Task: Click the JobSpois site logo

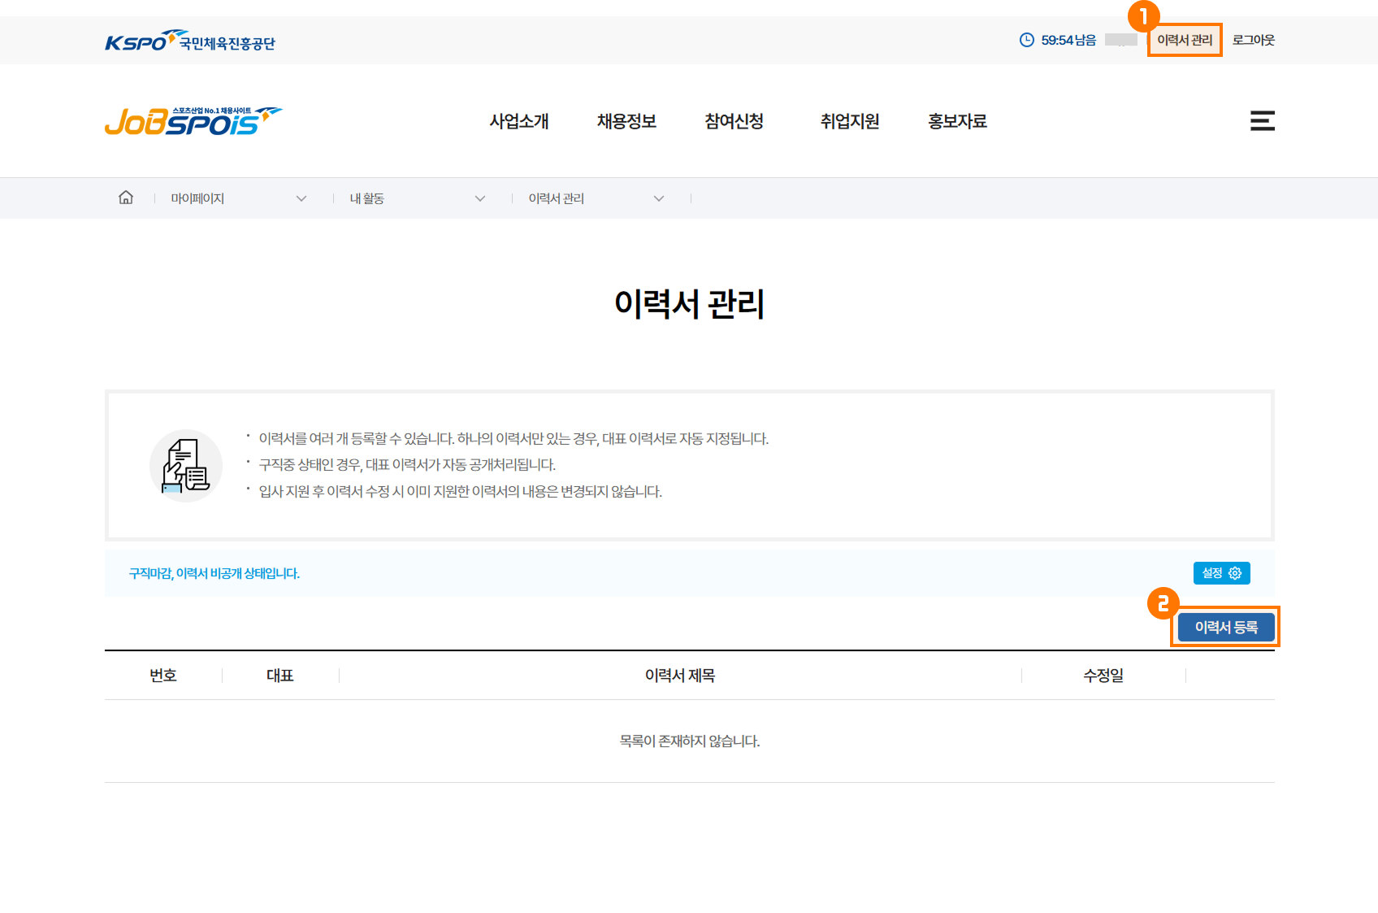Action: click(193, 121)
